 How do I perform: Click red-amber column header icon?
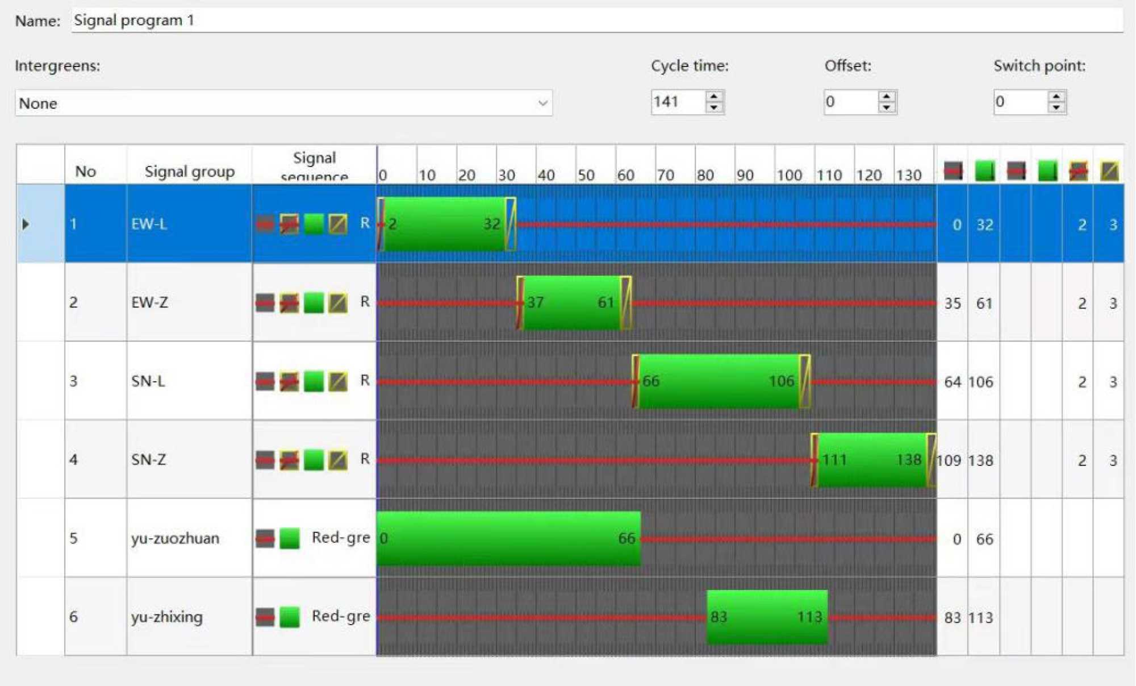(x=1078, y=170)
